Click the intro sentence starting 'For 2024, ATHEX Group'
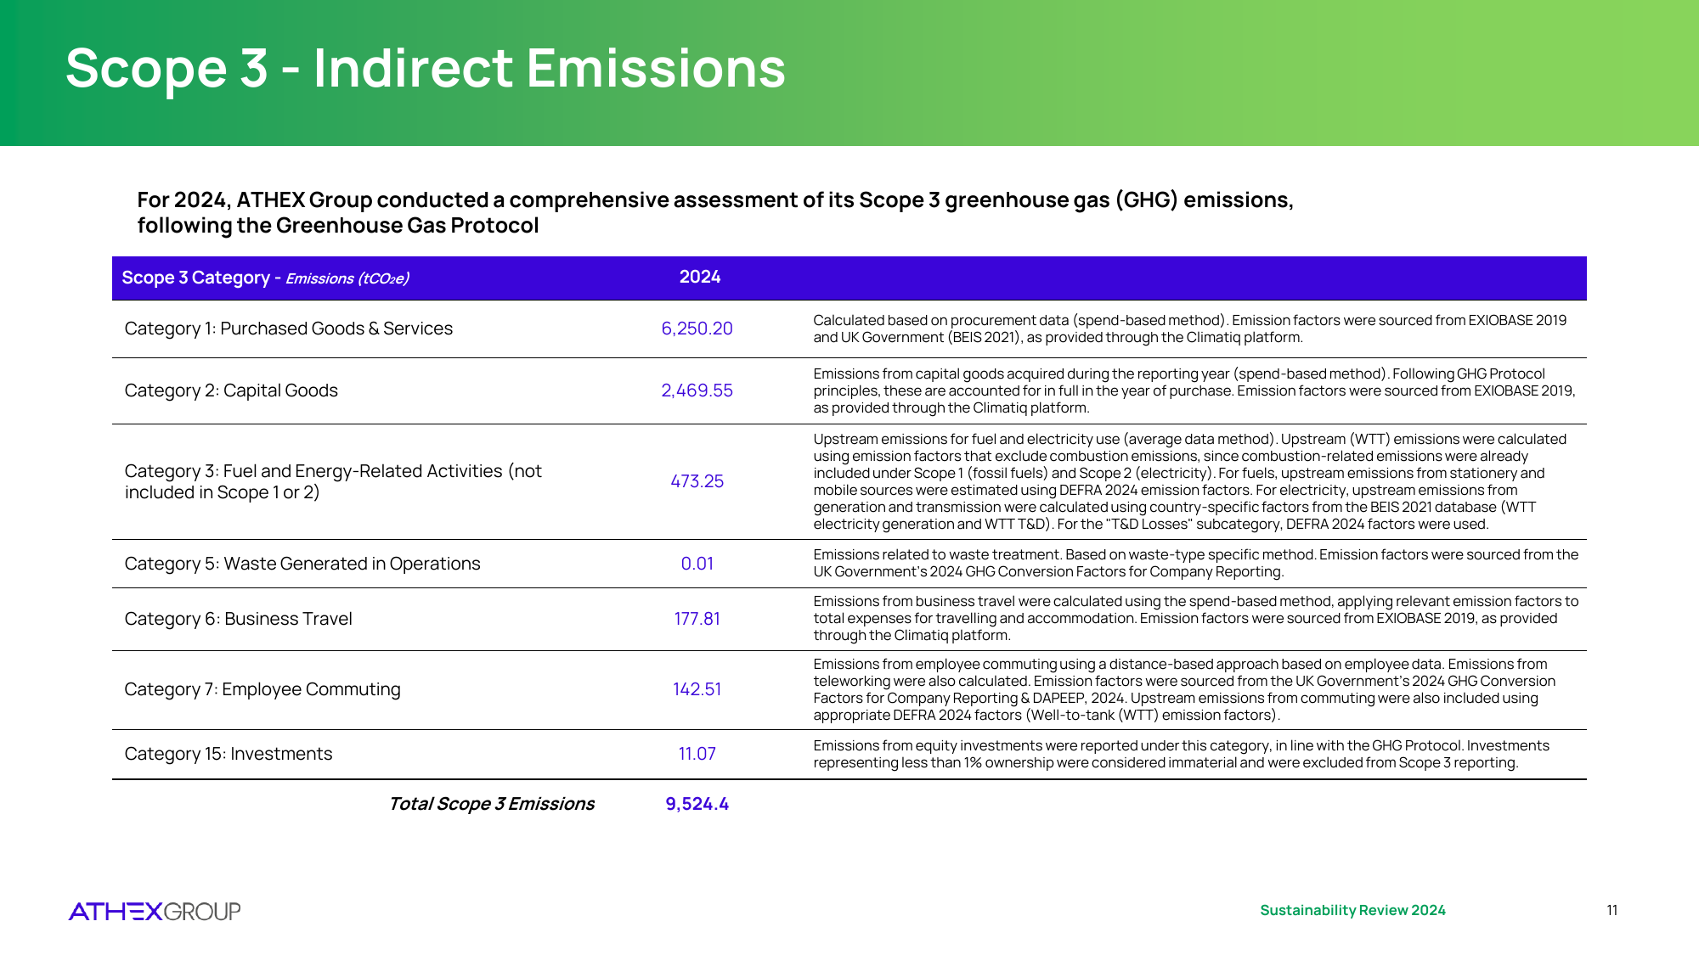The image size is (1699, 955). (715, 212)
